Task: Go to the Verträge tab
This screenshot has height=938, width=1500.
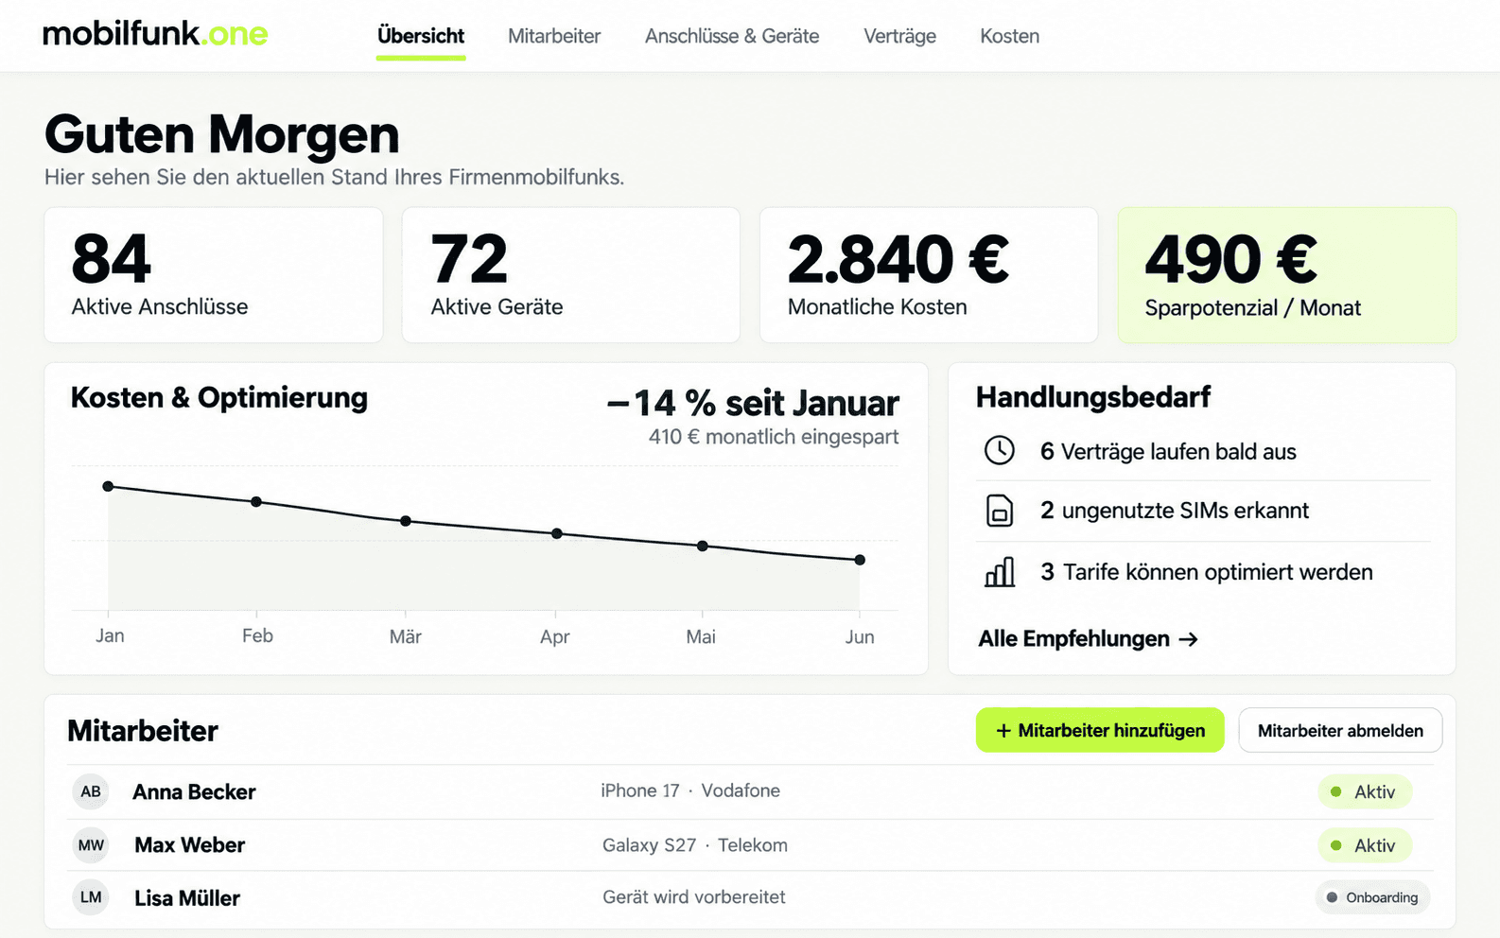Action: click(899, 36)
